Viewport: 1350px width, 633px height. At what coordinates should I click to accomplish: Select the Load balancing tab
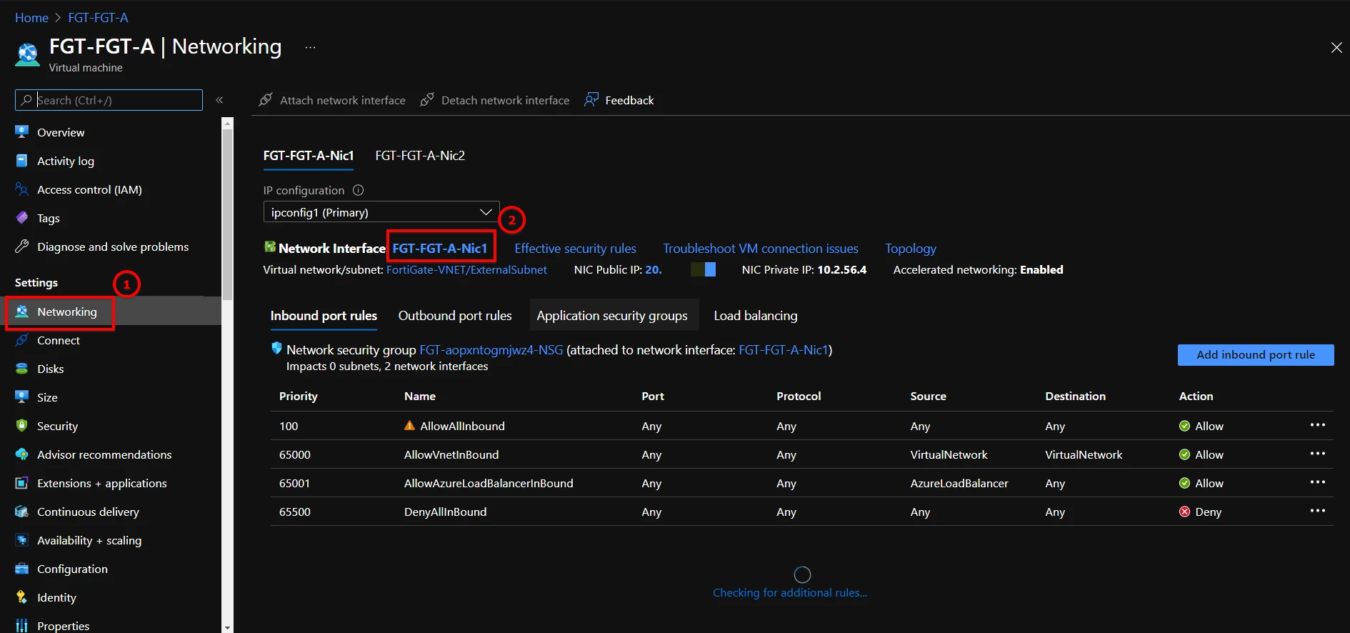(756, 316)
